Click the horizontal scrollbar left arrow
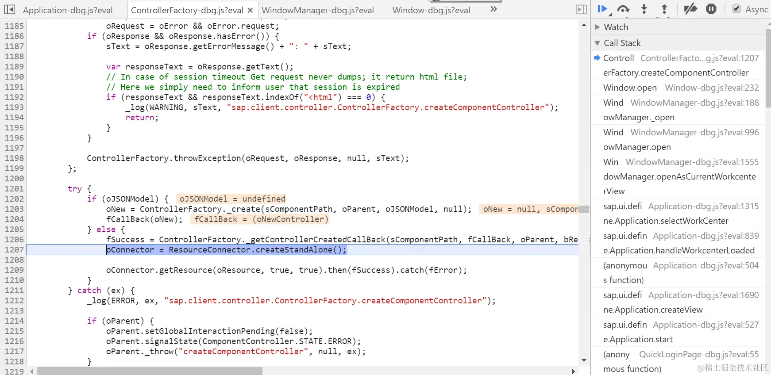This screenshot has width=771, height=375. pyautogui.click(x=31, y=371)
